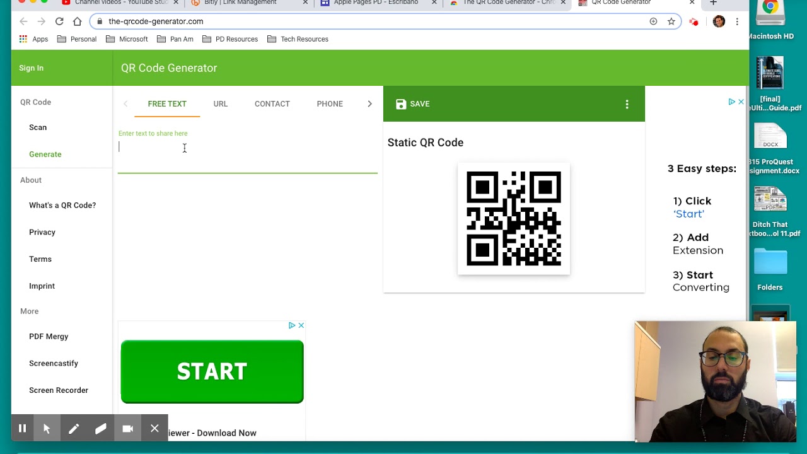Open the Ultimate Guide PDF on desktop
This screenshot has height=454, width=807.
(770, 84)
